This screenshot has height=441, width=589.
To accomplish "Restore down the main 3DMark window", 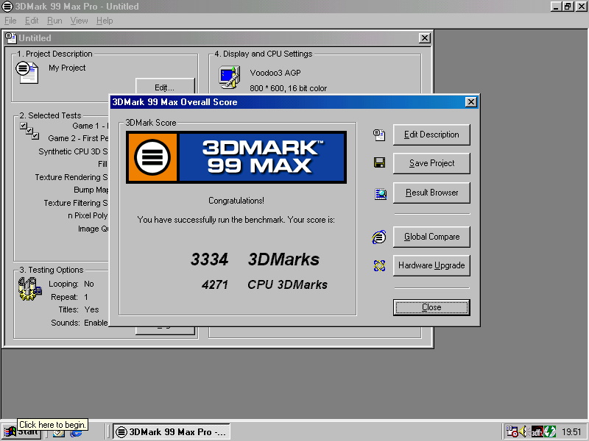I will (x=568, y=7).
